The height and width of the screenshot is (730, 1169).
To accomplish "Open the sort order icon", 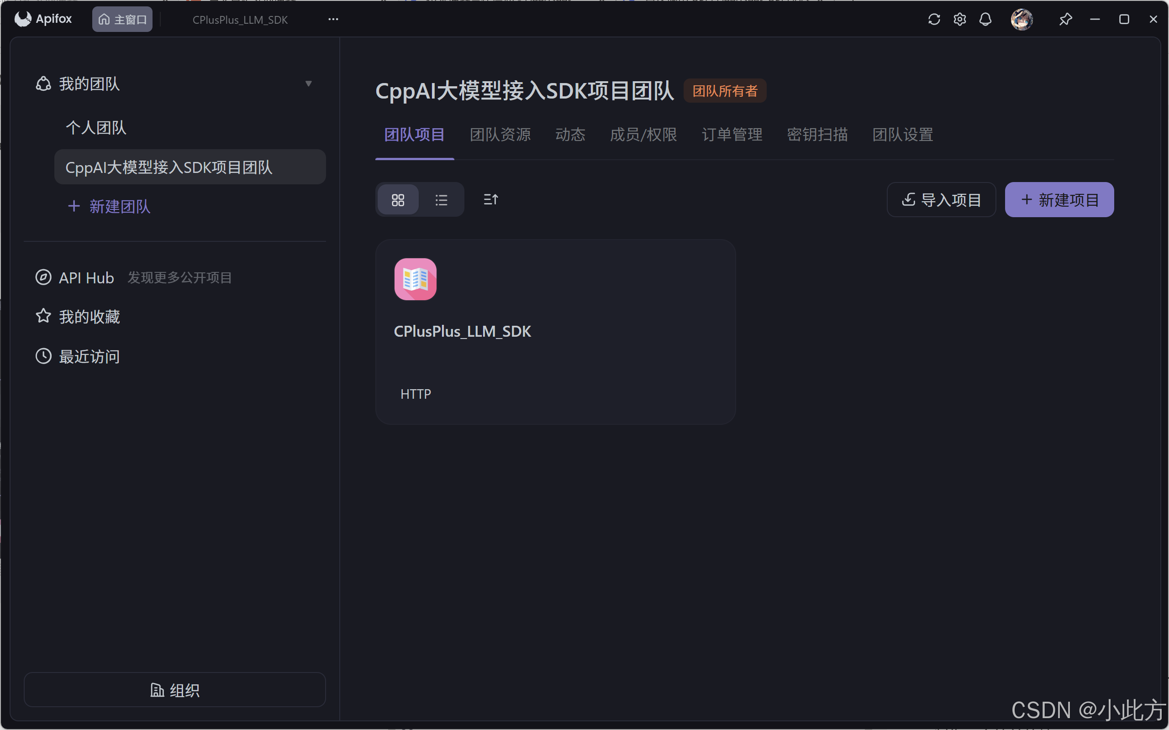I will point(491,200).
